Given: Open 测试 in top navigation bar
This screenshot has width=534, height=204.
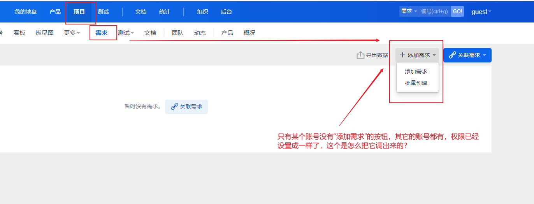Looking at the screenshot, I should [103, 12].
